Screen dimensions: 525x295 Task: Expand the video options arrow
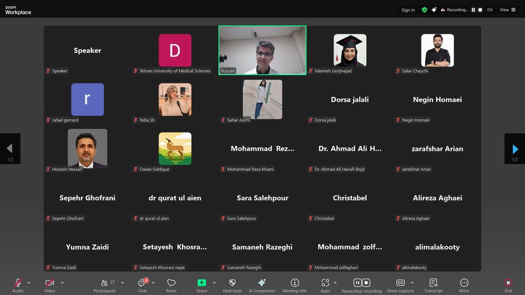click(62, 283)
